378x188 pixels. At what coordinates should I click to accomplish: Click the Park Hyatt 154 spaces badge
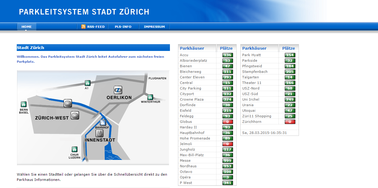pos(290,55)
